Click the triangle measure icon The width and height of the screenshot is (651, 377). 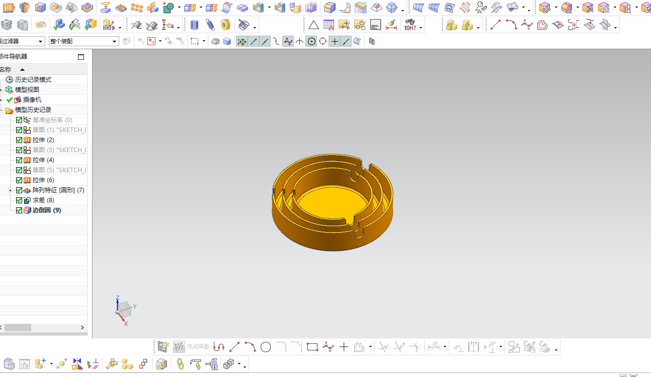pos(313,25)
